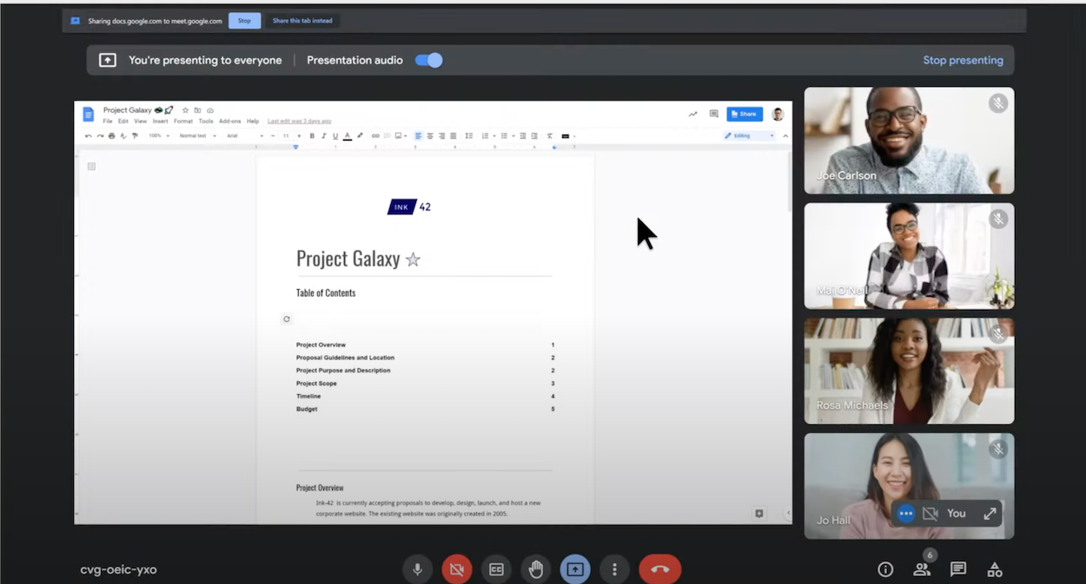
Task: Open the in-call chat panel
Action: [x=957, y=568]
